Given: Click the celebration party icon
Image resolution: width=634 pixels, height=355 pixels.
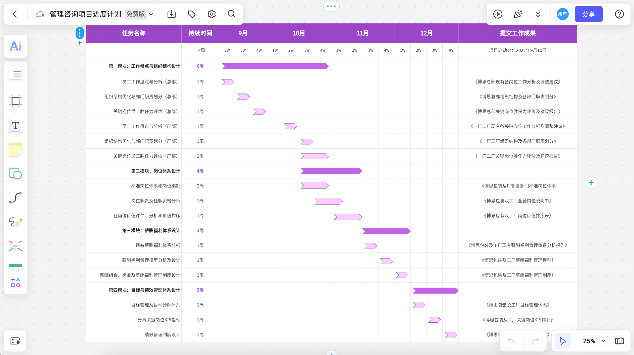Looking at the screenshot, I should [x=518, y=14].
